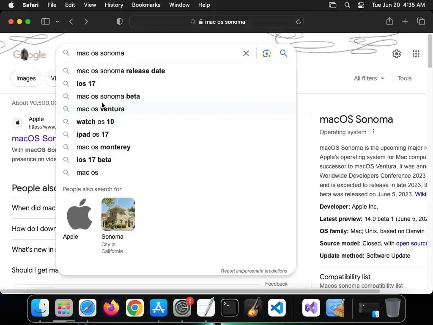The height and width of the screenshot is (325, 433).
Task: Open the Wikipedia link in knowledge panel
Action: (x=421, y=194)
